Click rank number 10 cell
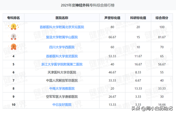The width and height of the screenshot is (176, 114). coord(13,105)
